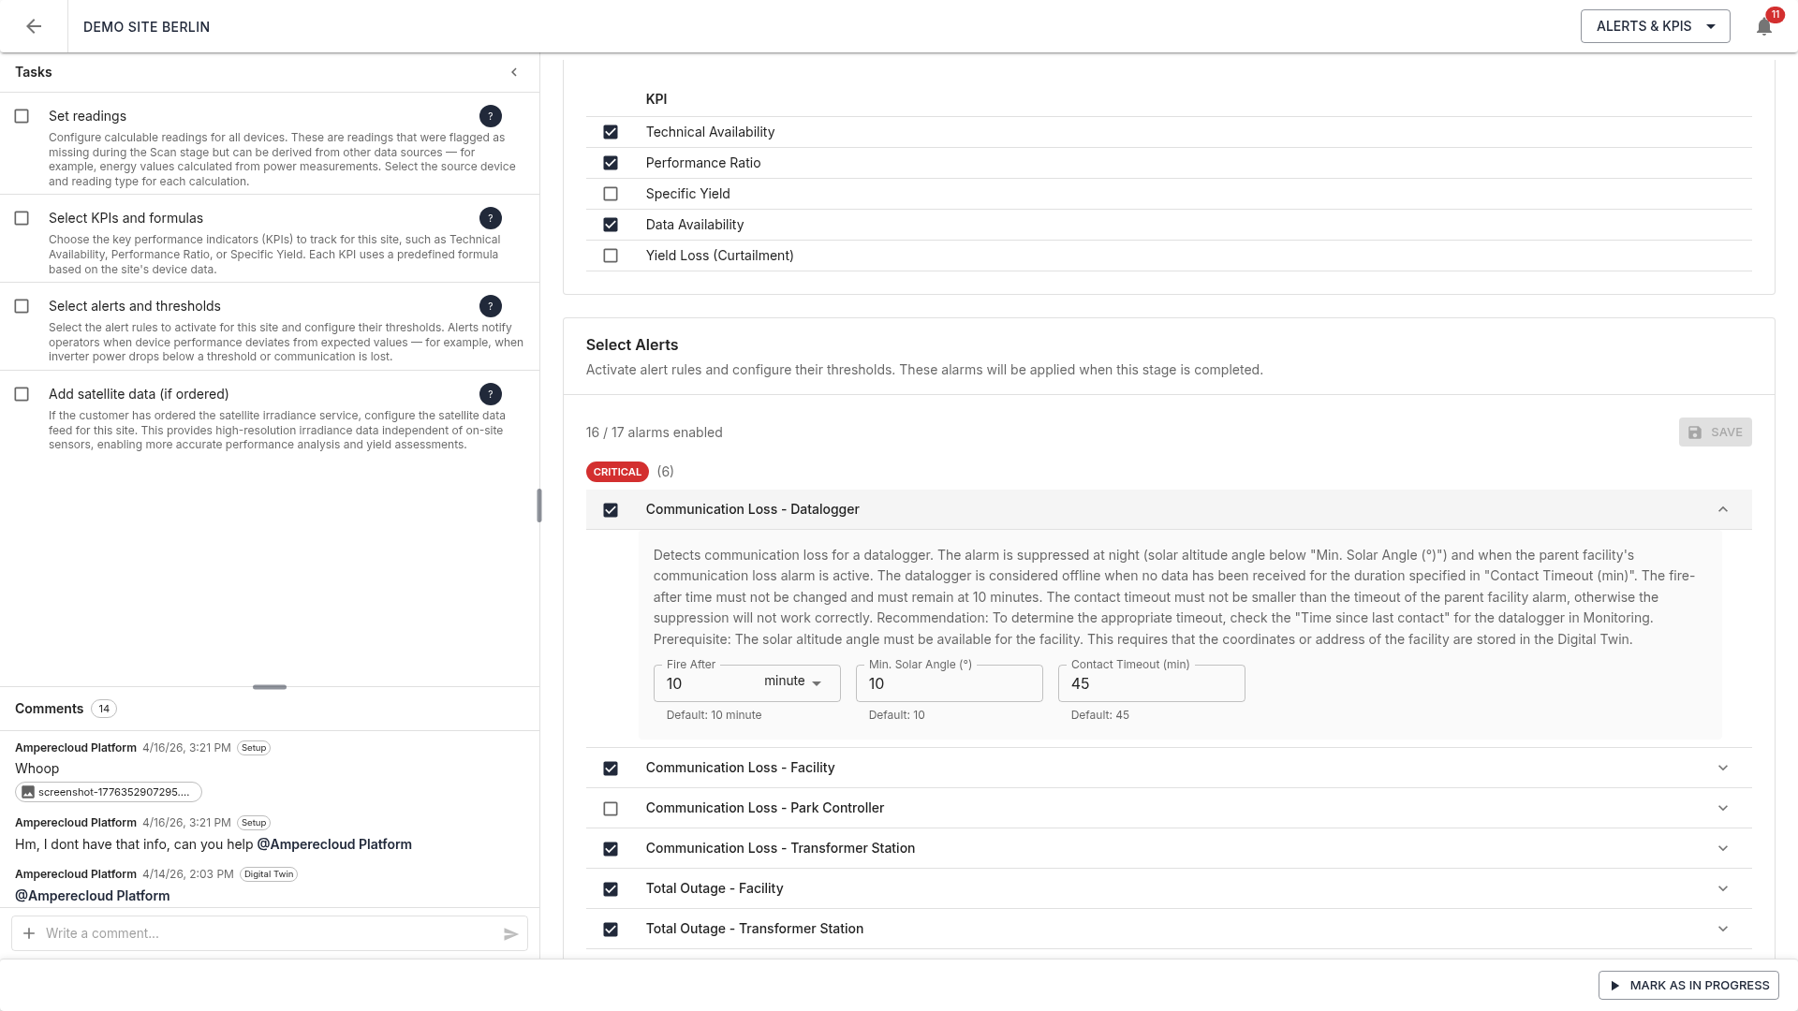1798x1011 pixels.
Task: Click the KPI column header
Action: [656, 99]
